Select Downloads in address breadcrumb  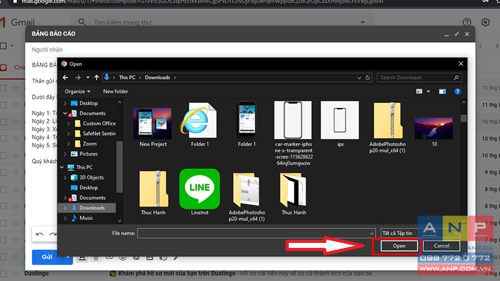coord(157,77)
